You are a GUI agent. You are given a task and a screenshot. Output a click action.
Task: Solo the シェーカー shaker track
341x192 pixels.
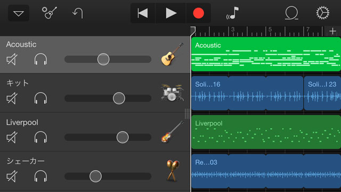coord(40,176)
